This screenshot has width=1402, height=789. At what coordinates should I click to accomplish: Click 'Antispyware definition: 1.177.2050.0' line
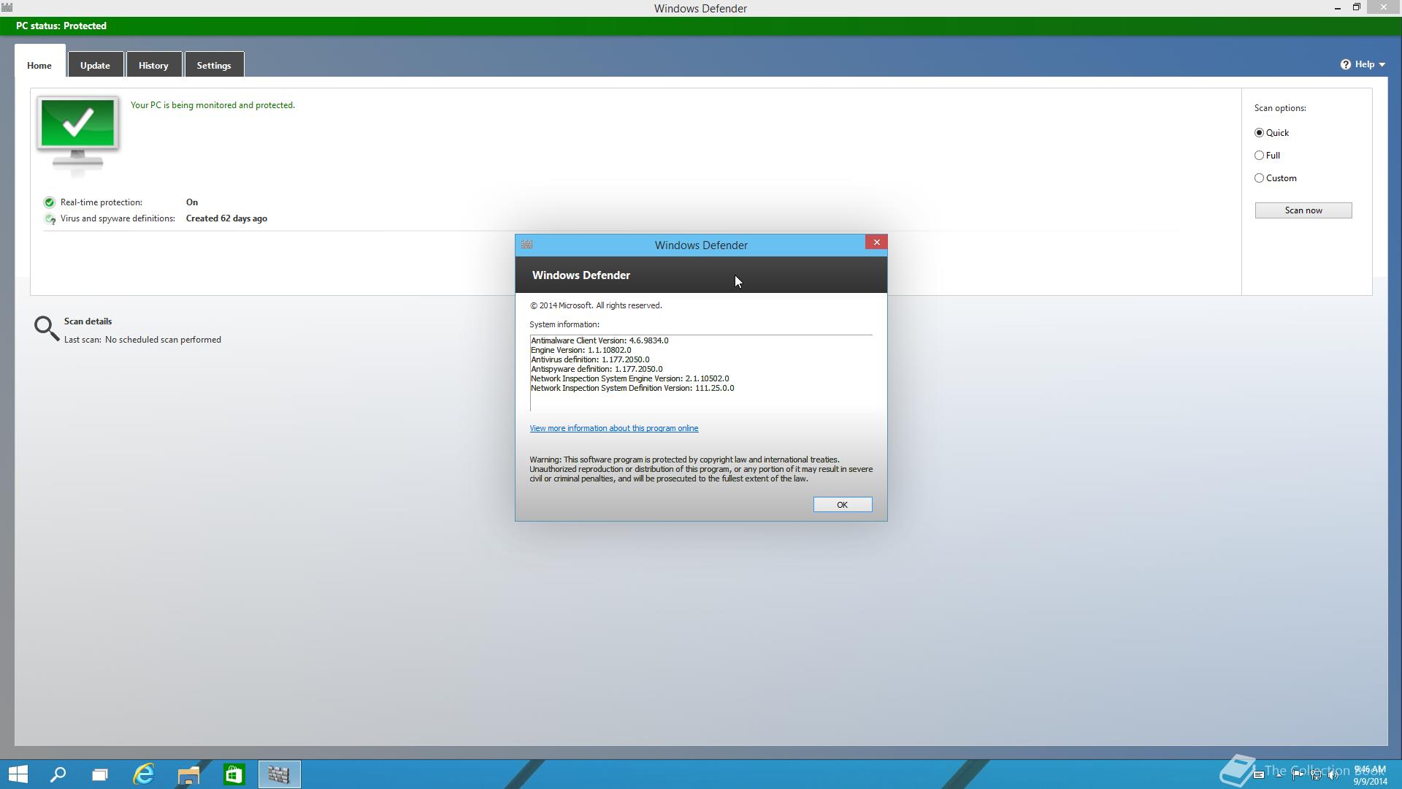click(597, 369)
